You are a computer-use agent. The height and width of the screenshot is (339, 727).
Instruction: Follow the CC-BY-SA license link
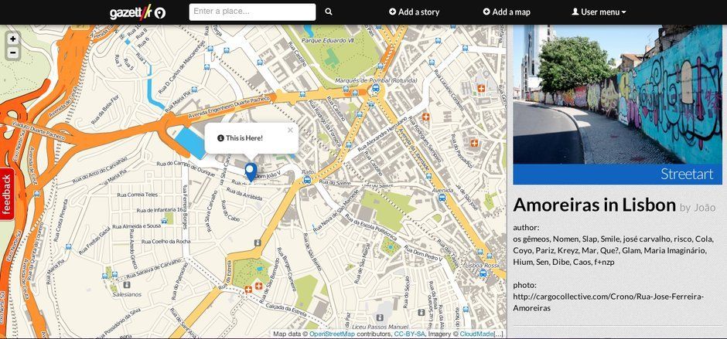pyautogui.click(x=410, y=334)
